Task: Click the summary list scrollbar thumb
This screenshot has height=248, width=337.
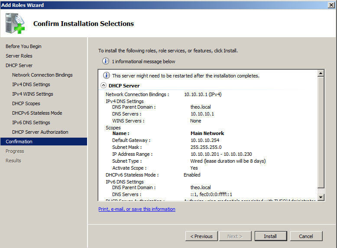Action: (321, 132)
